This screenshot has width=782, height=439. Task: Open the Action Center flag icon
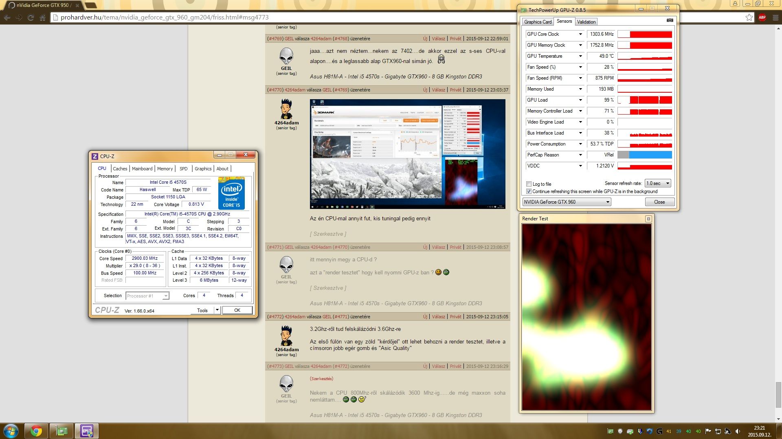(x=708, y=431)
